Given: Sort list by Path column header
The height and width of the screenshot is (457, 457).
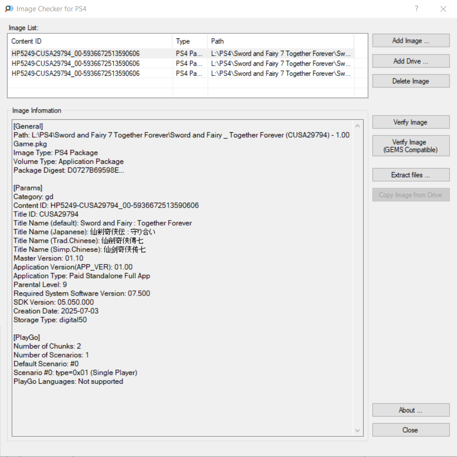Looking at the screenshot, I should point(281,41).
